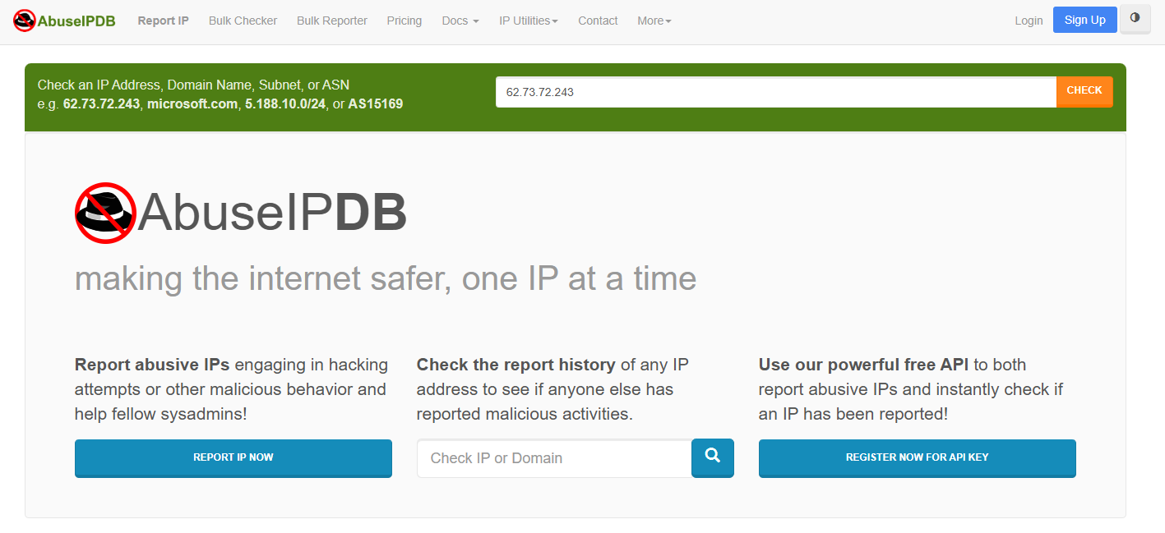1165x533 pixels.
Task: Click the AbuseIPDB hat logo icon
Action: pos(23,21)
